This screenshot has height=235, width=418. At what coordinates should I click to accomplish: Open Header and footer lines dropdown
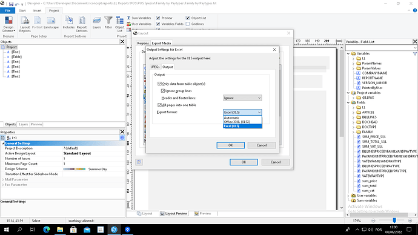pyautogui.click(x=242, y=98)
